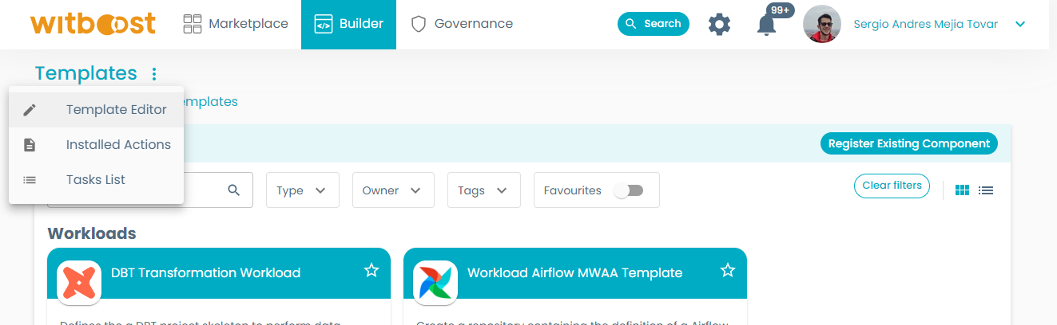Expand the user account chevron

coord(1020,24)
